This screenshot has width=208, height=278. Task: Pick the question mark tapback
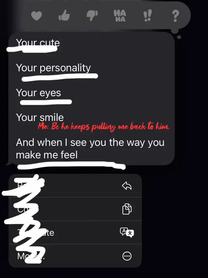175,16
